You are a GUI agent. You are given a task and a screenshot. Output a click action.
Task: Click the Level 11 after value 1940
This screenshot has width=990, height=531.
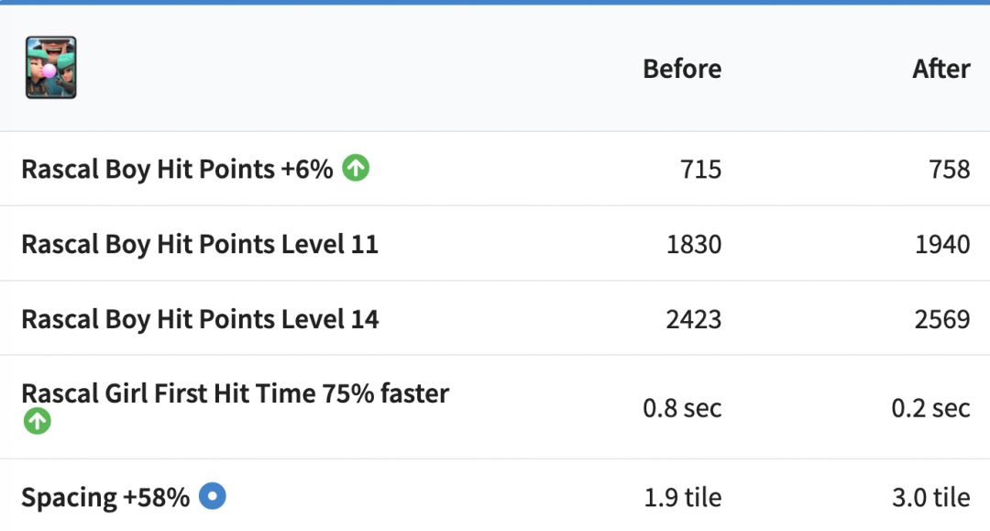coord(942,245)
